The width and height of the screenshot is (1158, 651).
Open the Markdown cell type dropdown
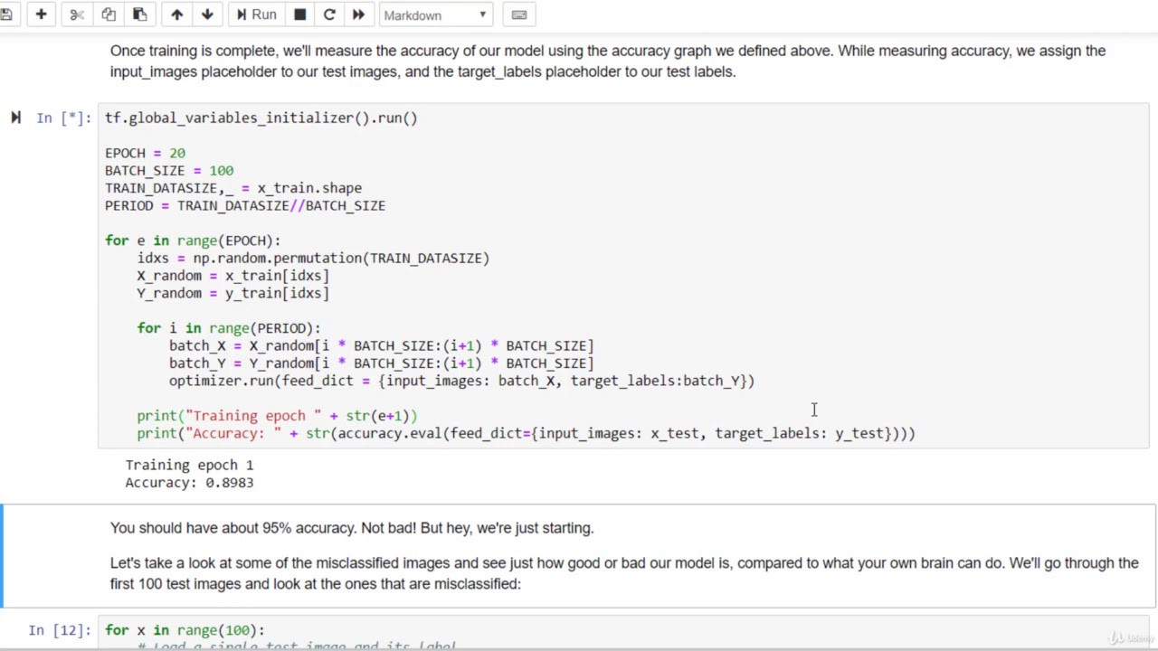tap(435, 14)
